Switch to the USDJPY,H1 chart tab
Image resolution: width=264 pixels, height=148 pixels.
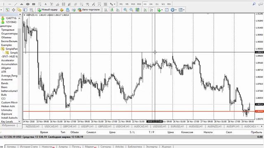(x=87, y=126)
